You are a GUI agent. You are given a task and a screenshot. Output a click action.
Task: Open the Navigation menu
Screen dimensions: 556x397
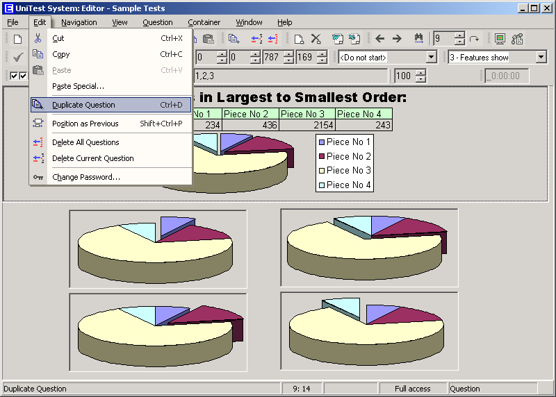pos(79,22)
